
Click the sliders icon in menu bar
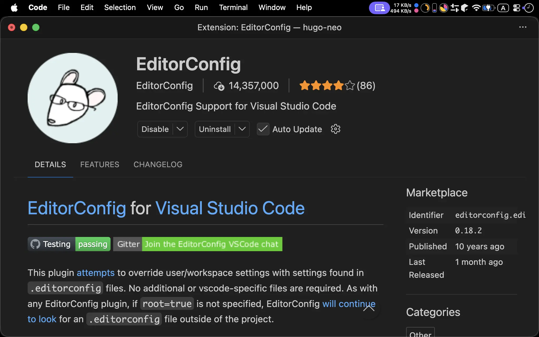455,8
